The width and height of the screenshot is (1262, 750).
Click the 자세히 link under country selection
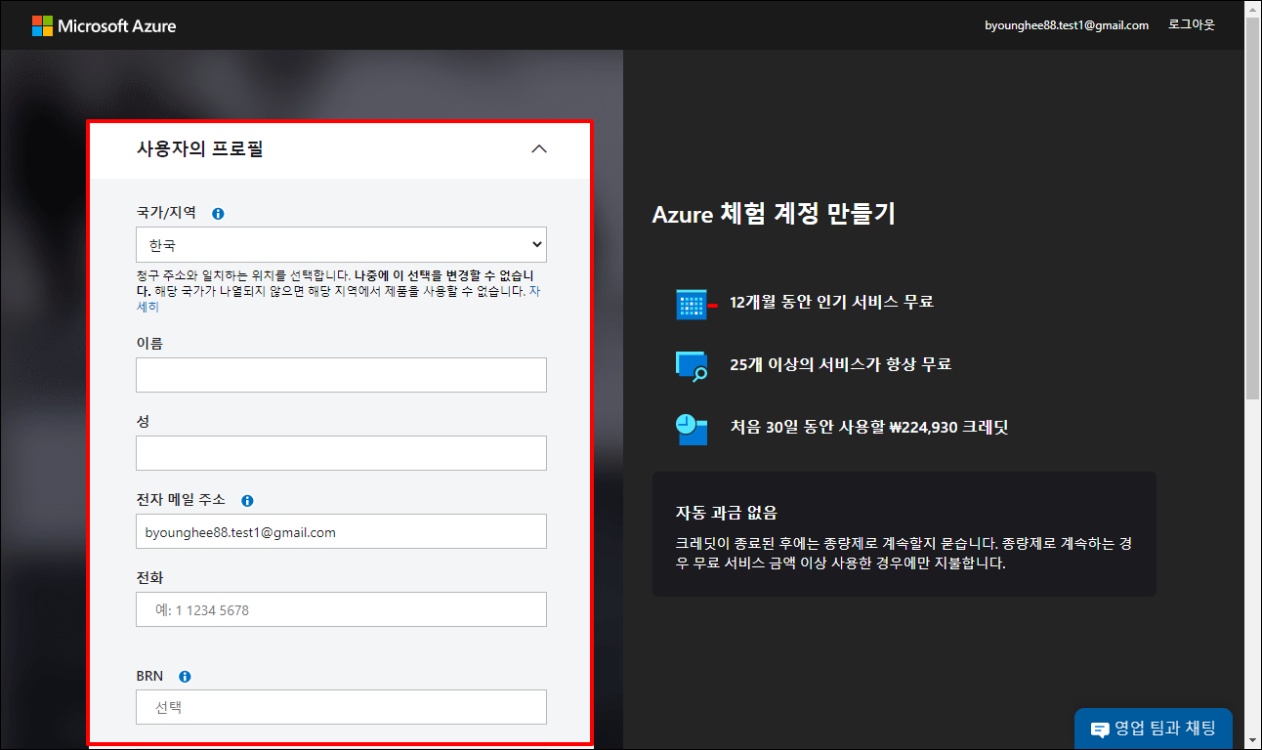[x=147, y=307]
